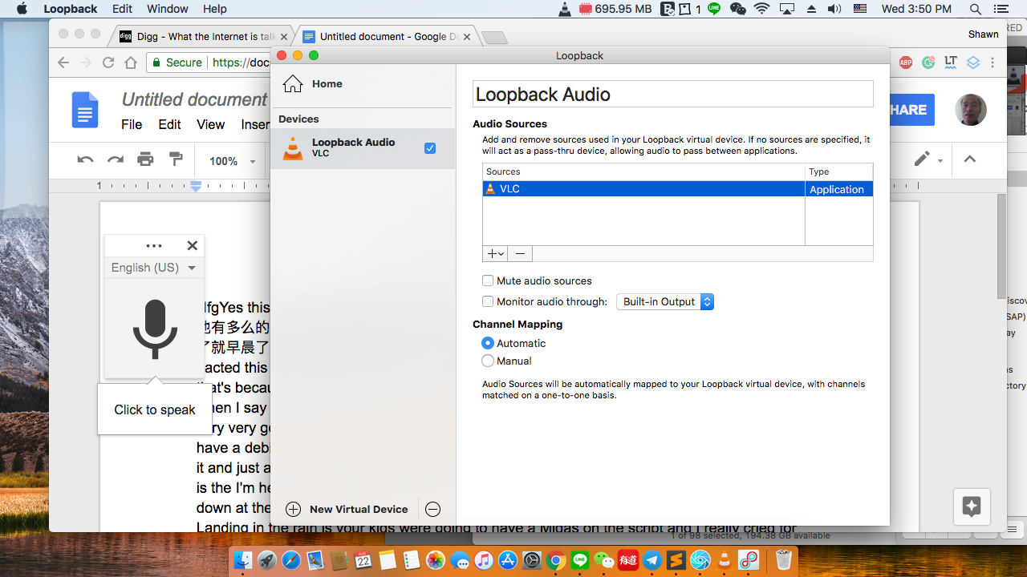Click the AdBlock Plus extension icon
The width and height of the screenshot is (1027, 577).
coord(906,62)
